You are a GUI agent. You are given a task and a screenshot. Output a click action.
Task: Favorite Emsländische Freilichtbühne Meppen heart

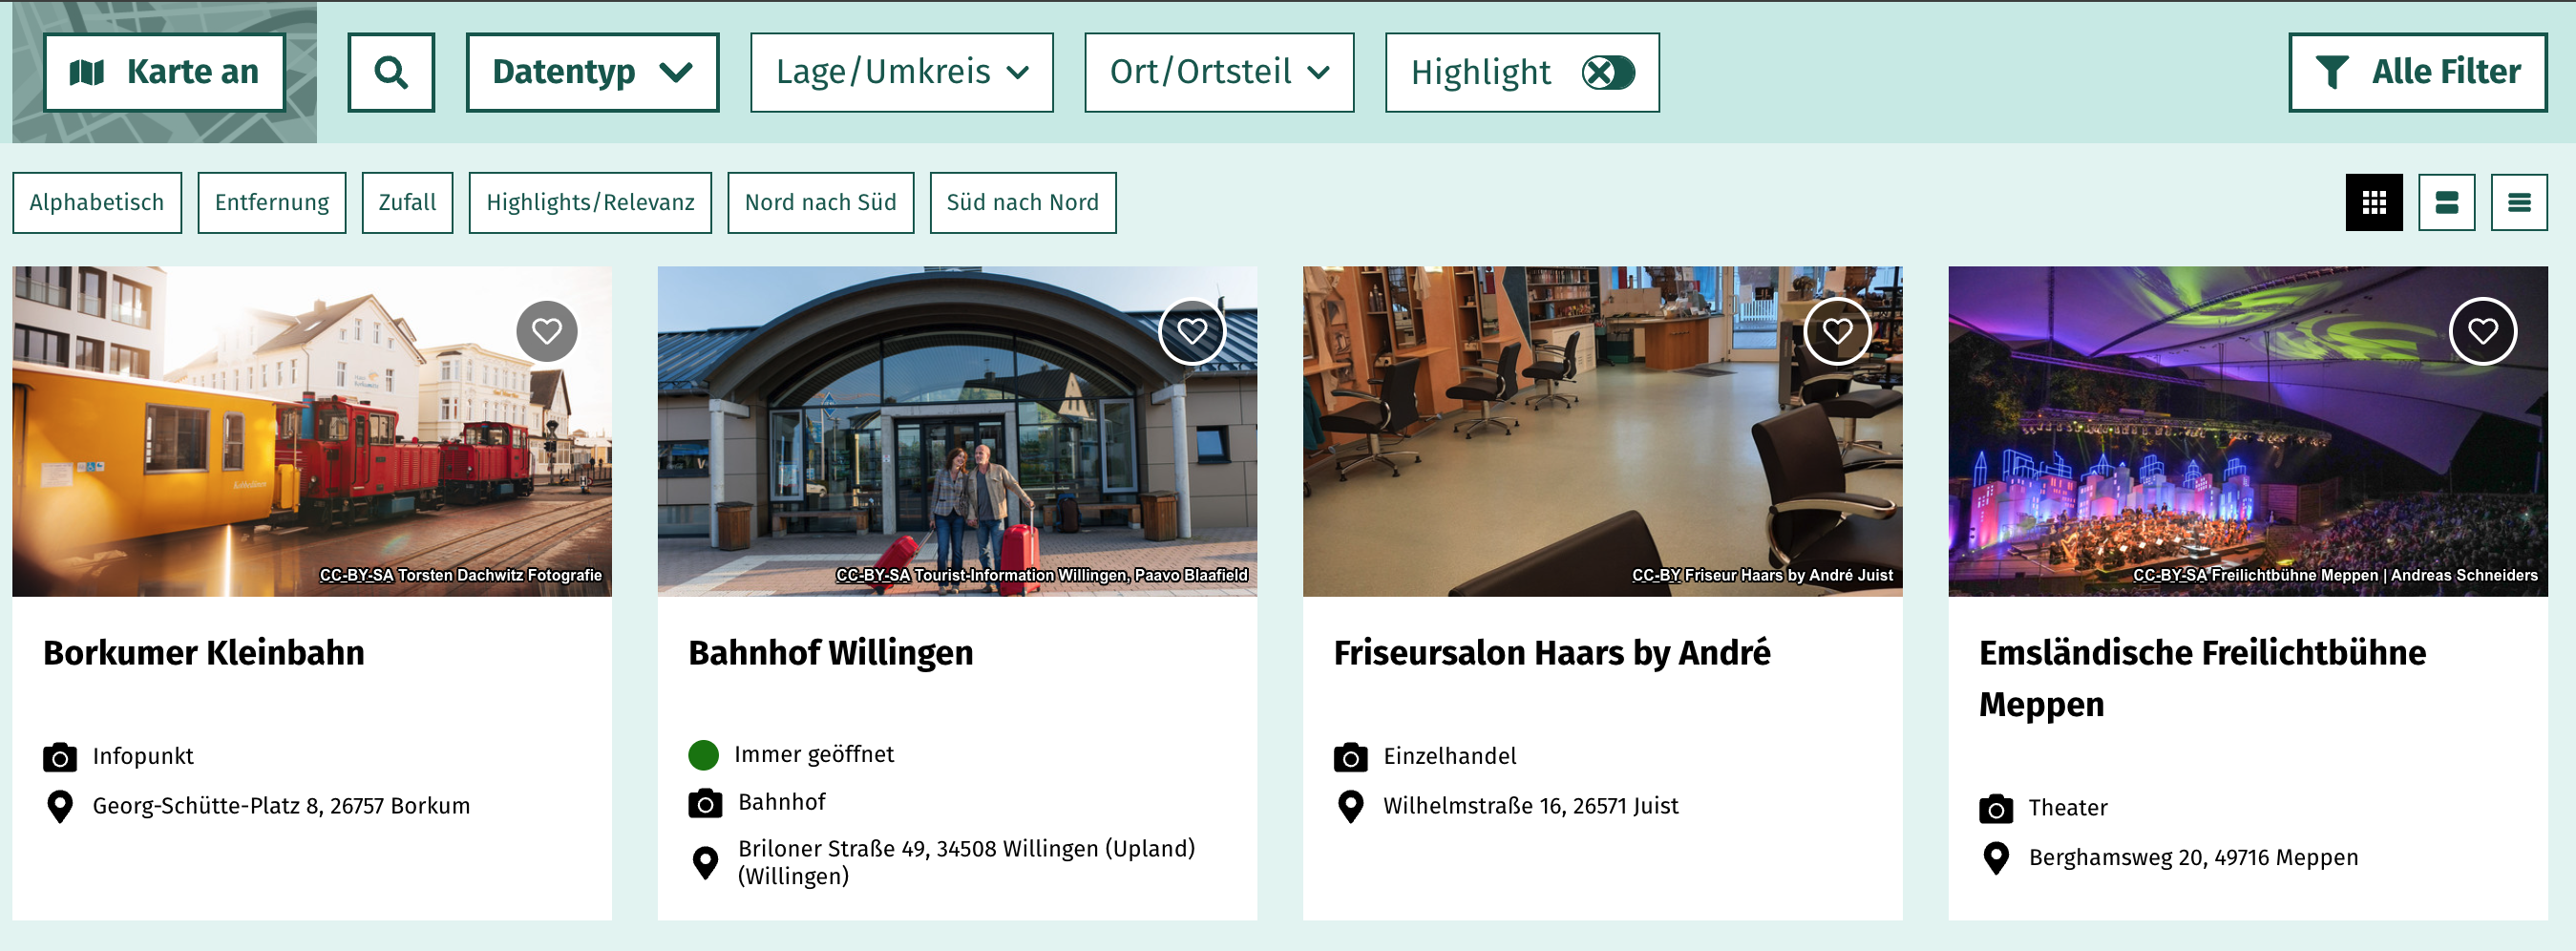coord(2482,331)
